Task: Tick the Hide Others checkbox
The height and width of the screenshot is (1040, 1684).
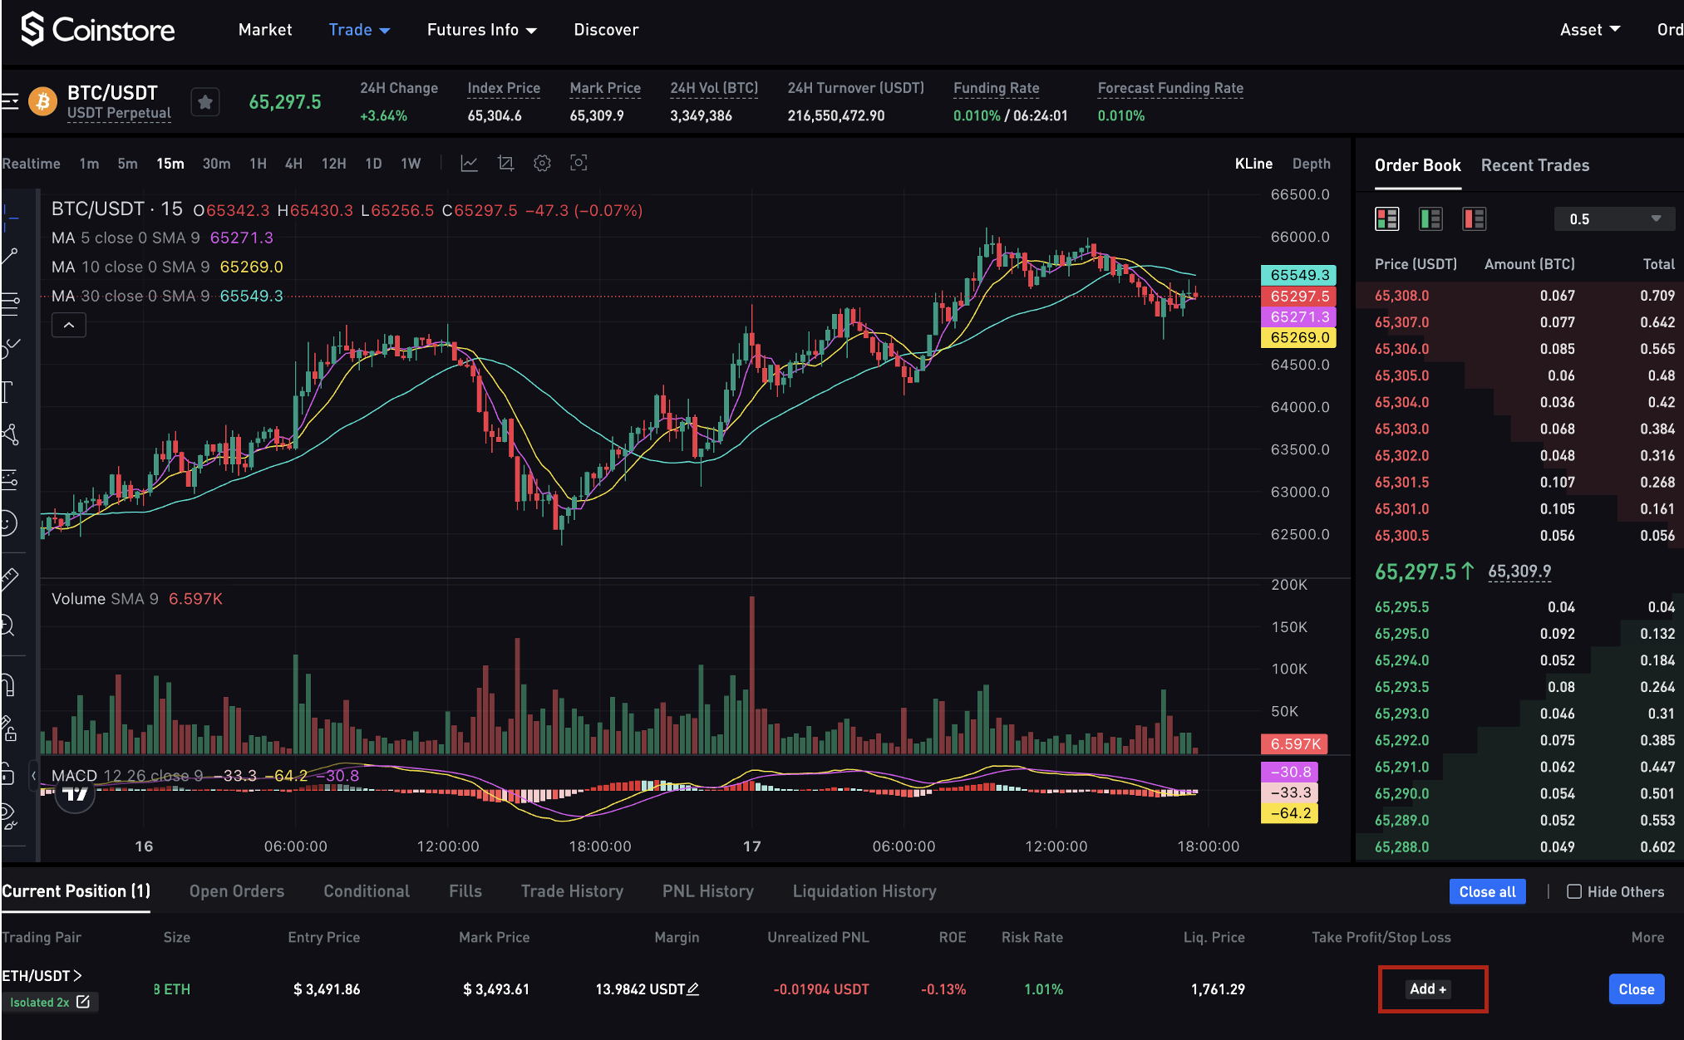Action: 1574,891
